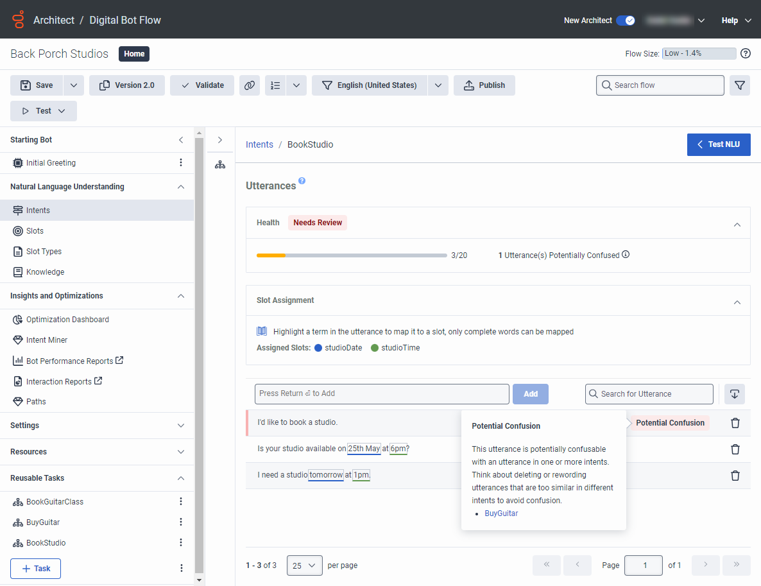Select Intents in the sidebar
761x586 pixels.
tap(97, 211)
